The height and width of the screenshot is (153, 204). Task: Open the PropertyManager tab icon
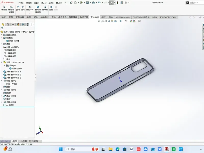point(8,24)
